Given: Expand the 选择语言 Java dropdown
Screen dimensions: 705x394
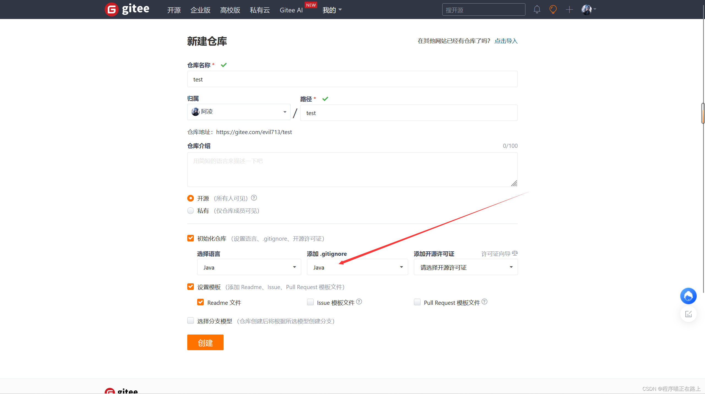Looking at the screenshot, I should (249, 267).
